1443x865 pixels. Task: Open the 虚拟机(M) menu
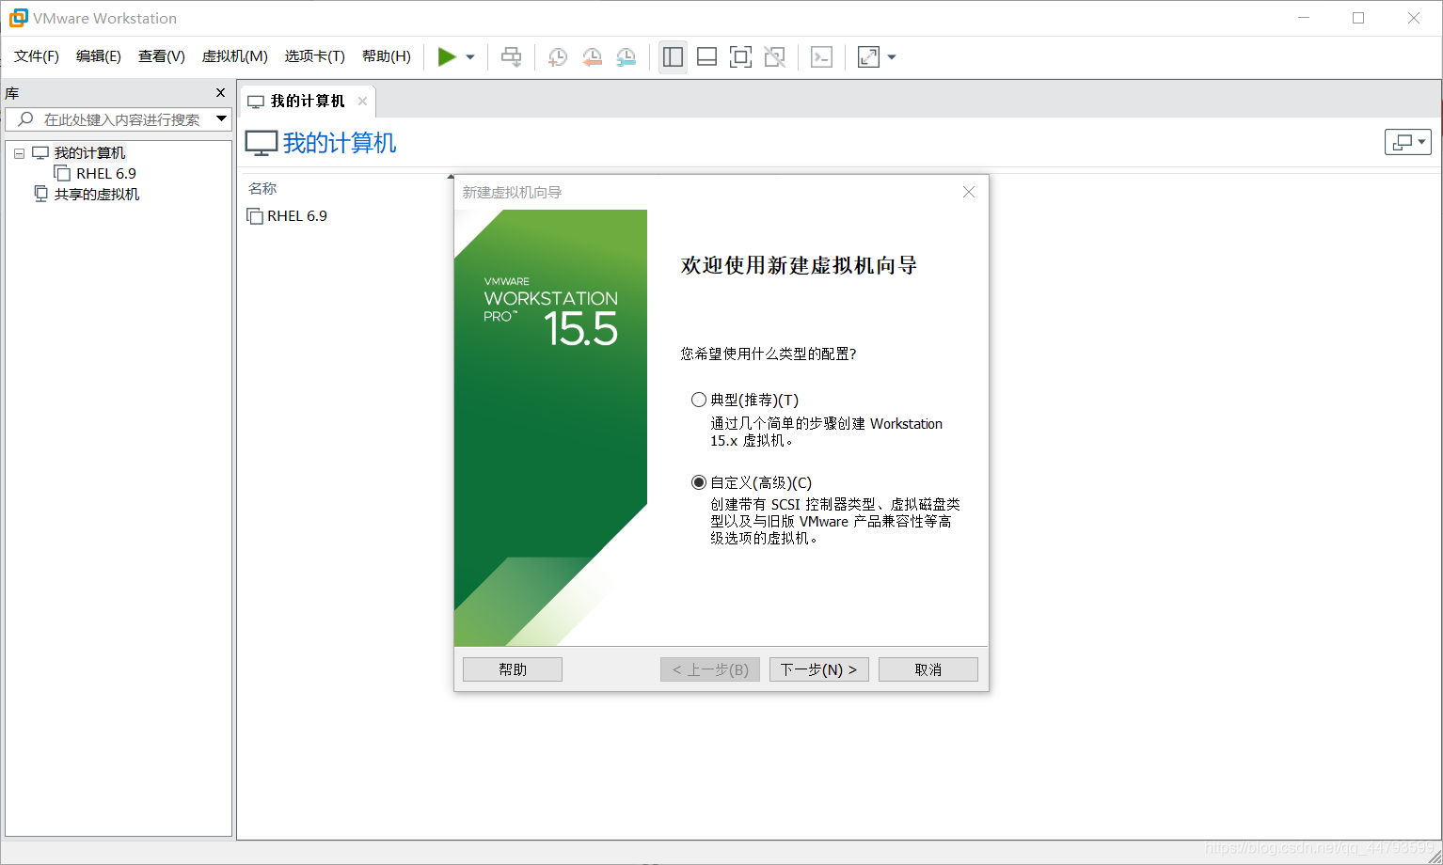(x=234, y=55)
